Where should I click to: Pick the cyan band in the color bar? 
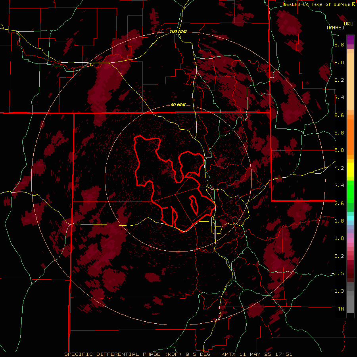350,218
